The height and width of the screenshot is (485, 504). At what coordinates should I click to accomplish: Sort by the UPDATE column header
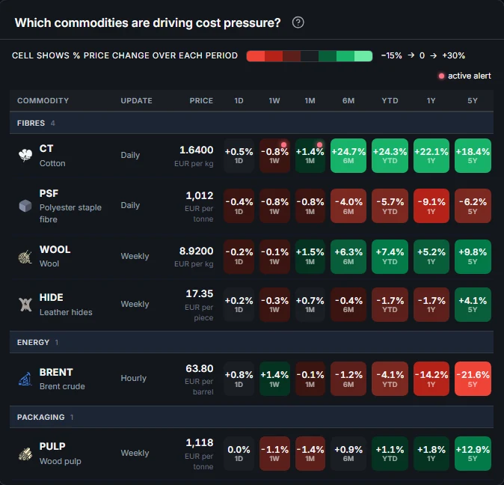pos(136,100)
